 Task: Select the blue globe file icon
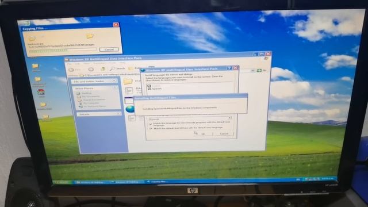(130, 109)
